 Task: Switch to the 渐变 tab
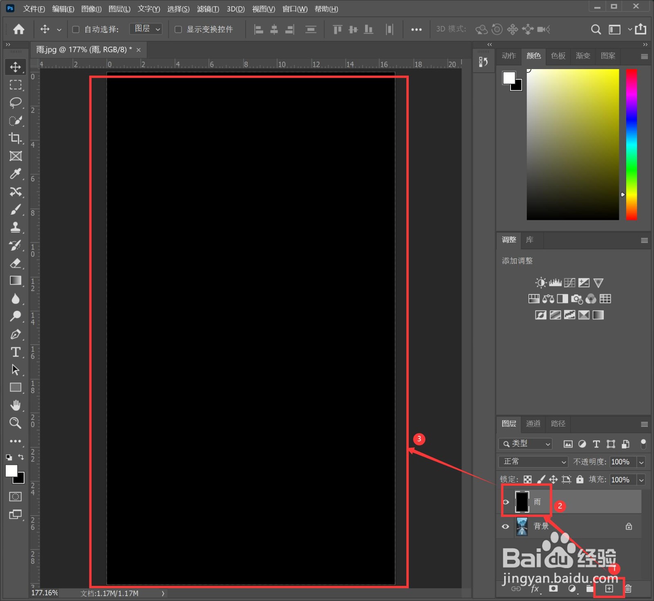coord(583,56)
